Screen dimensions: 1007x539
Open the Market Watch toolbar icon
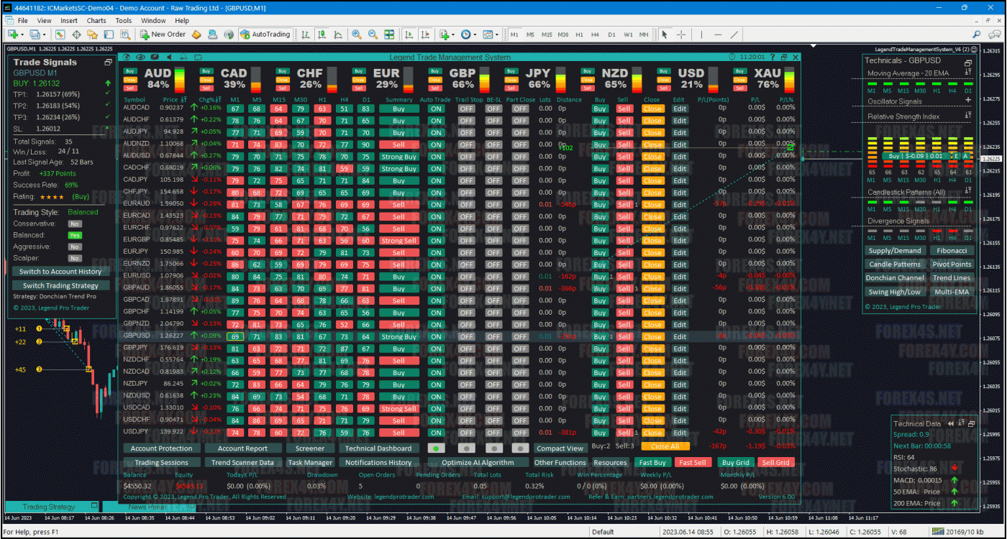point(60,34)
